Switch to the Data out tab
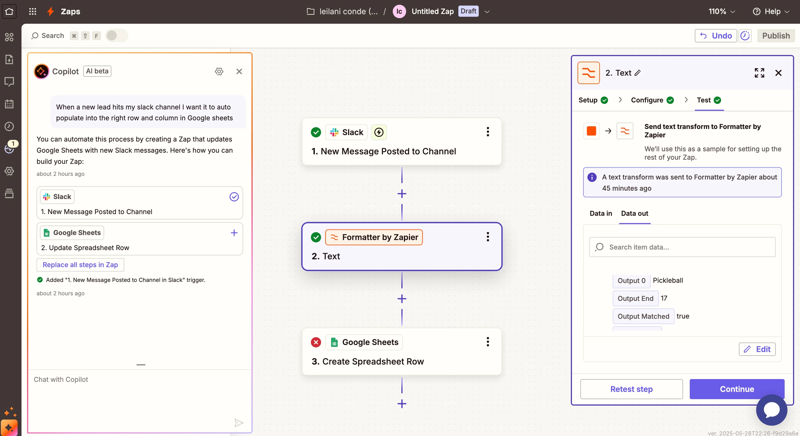800x436 pixels. coord(634,213)
